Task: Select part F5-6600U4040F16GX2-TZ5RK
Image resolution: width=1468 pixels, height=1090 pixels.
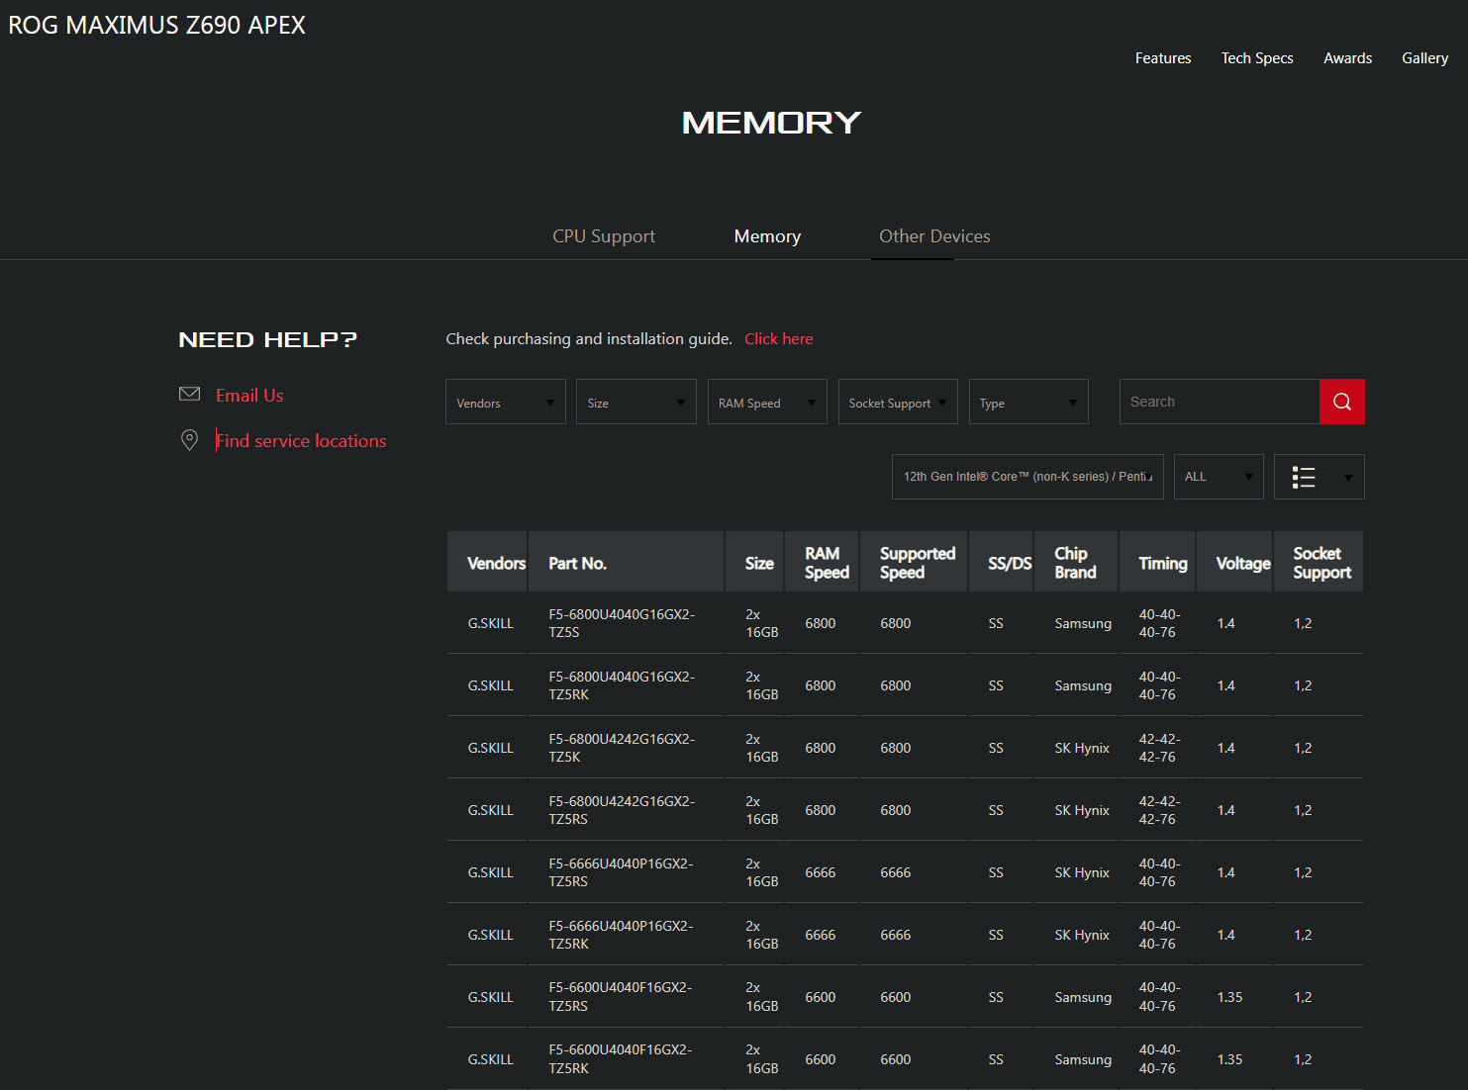Action: (621, 1059)
